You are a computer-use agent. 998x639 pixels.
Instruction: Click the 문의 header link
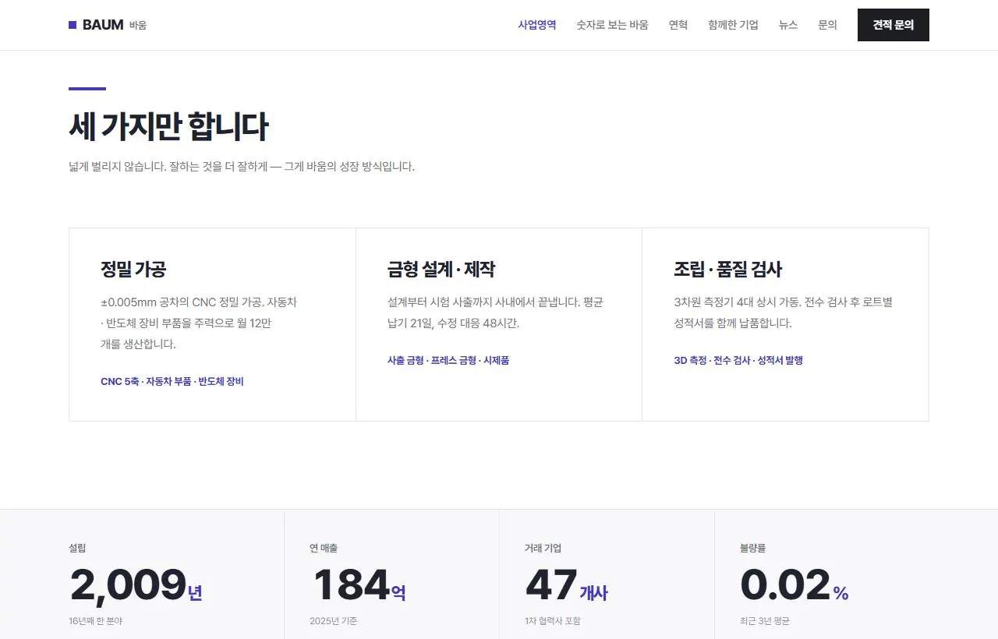(x=827, y=25)
